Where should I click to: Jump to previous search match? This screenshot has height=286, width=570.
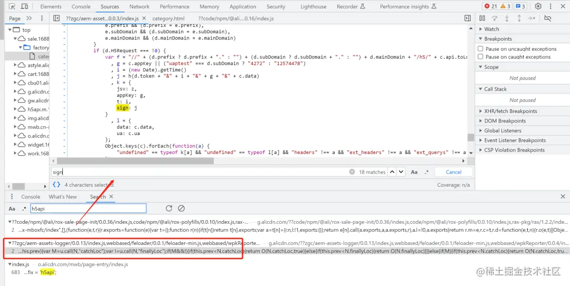[392, 172]
